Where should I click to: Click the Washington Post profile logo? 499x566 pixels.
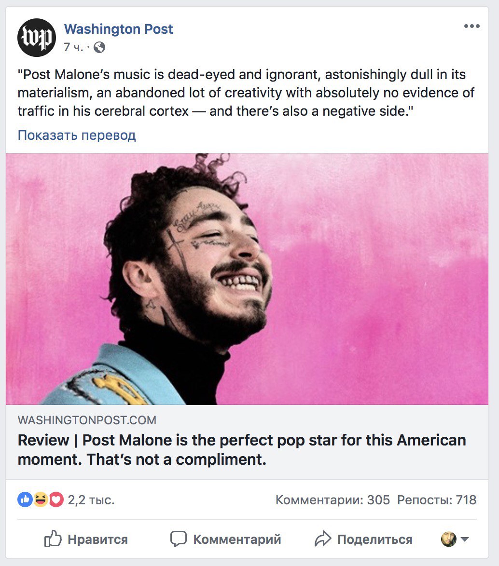(x=37, y=38)
